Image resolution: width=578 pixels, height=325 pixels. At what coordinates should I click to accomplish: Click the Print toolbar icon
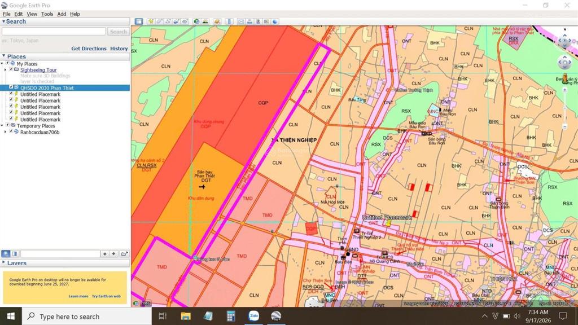(x=249, y=21)
